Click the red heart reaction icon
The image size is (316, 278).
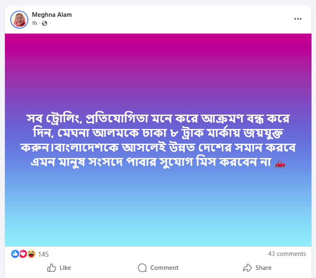[23, 254]
